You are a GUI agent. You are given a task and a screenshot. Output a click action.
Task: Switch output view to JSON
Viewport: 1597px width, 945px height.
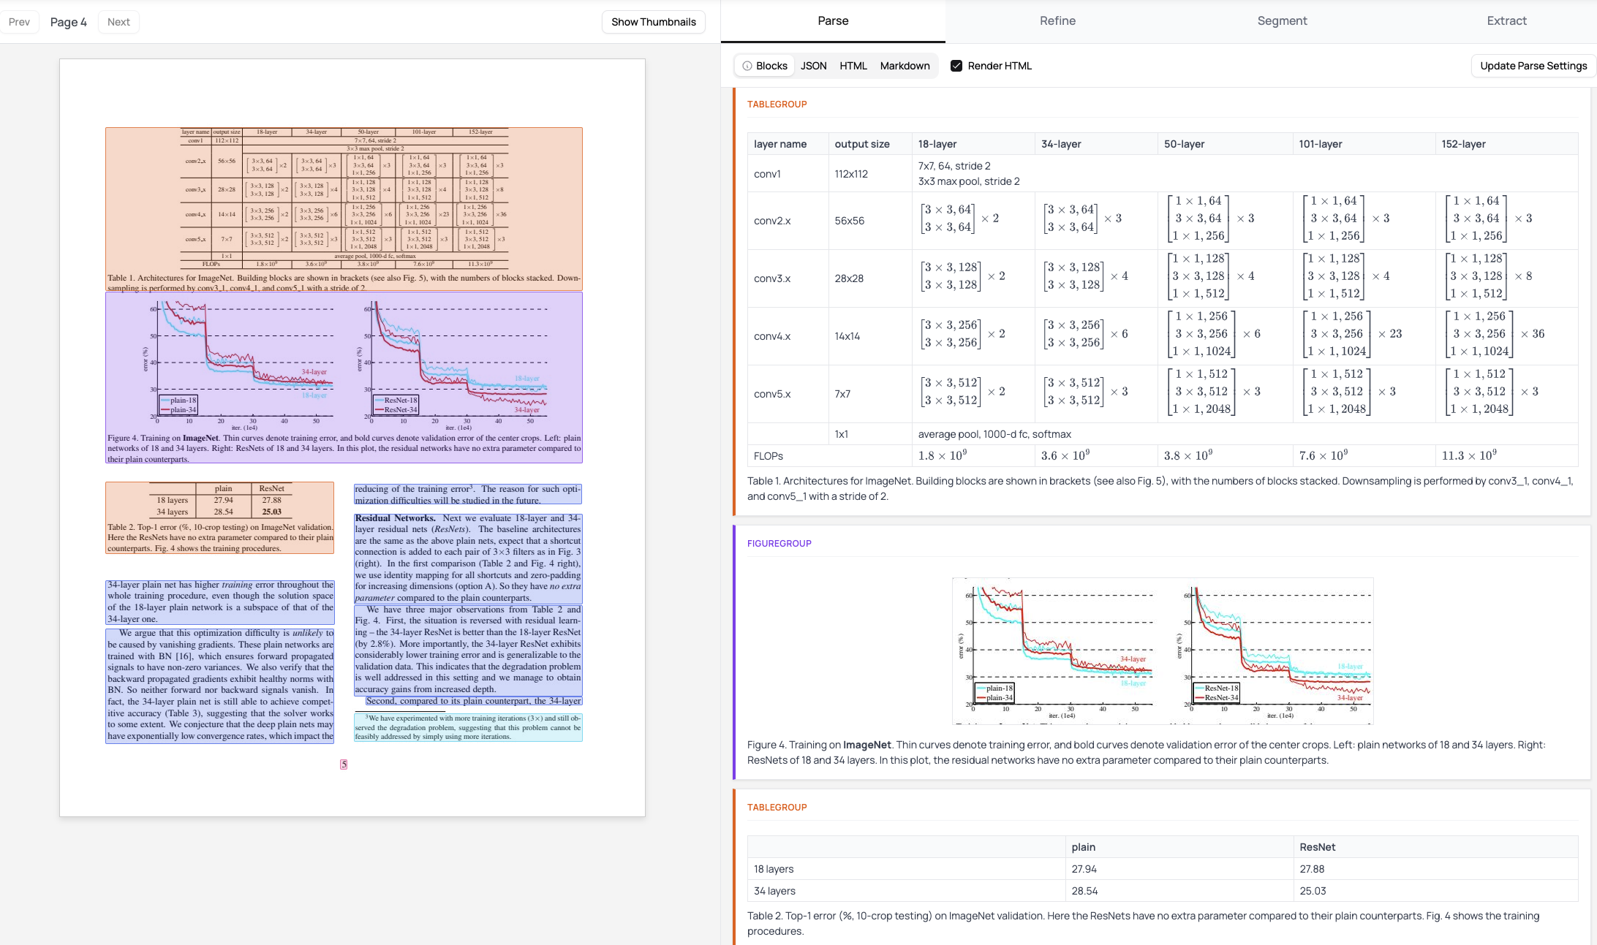pos(813,66)
